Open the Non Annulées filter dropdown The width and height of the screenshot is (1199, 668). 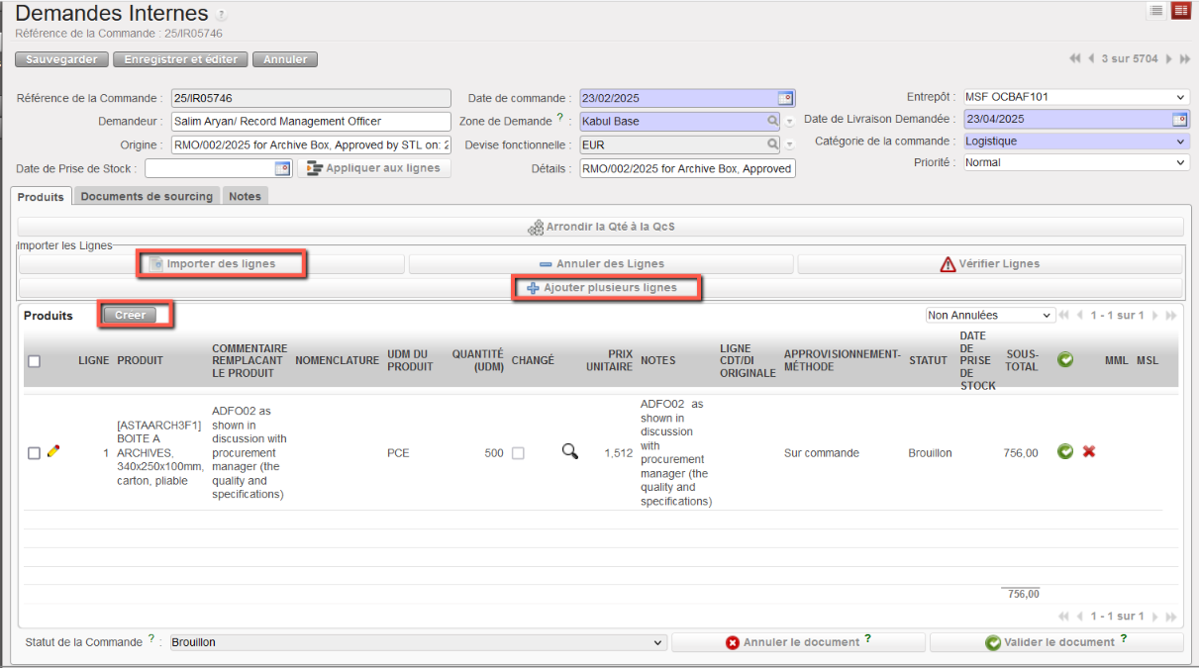tap(989, 316)
